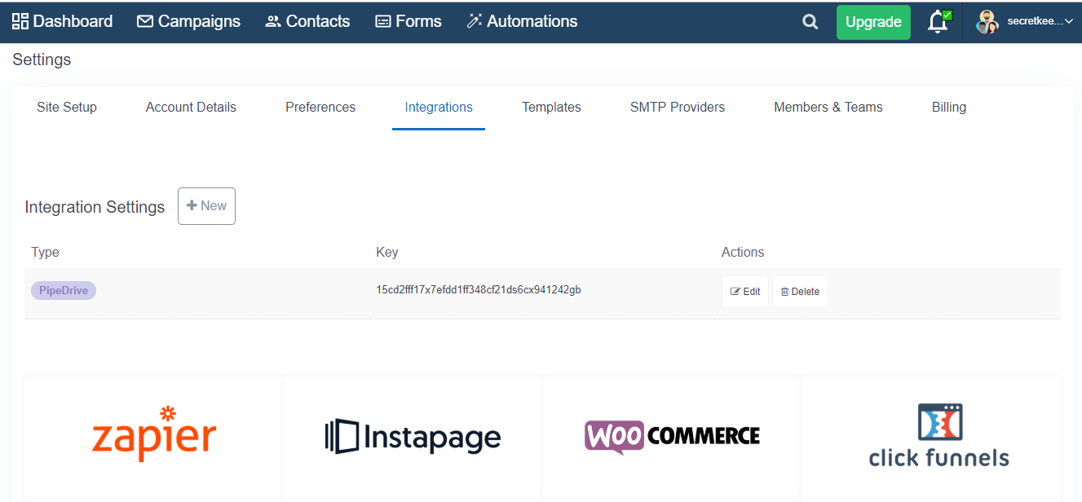Open the Automations nav item
Viewport: 1082px width, 502px height.
(x=522, y=22)
